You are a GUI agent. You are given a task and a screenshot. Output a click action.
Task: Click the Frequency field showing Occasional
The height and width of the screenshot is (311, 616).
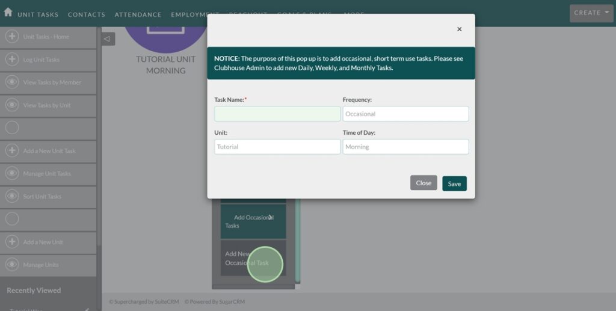pos(405,114)
